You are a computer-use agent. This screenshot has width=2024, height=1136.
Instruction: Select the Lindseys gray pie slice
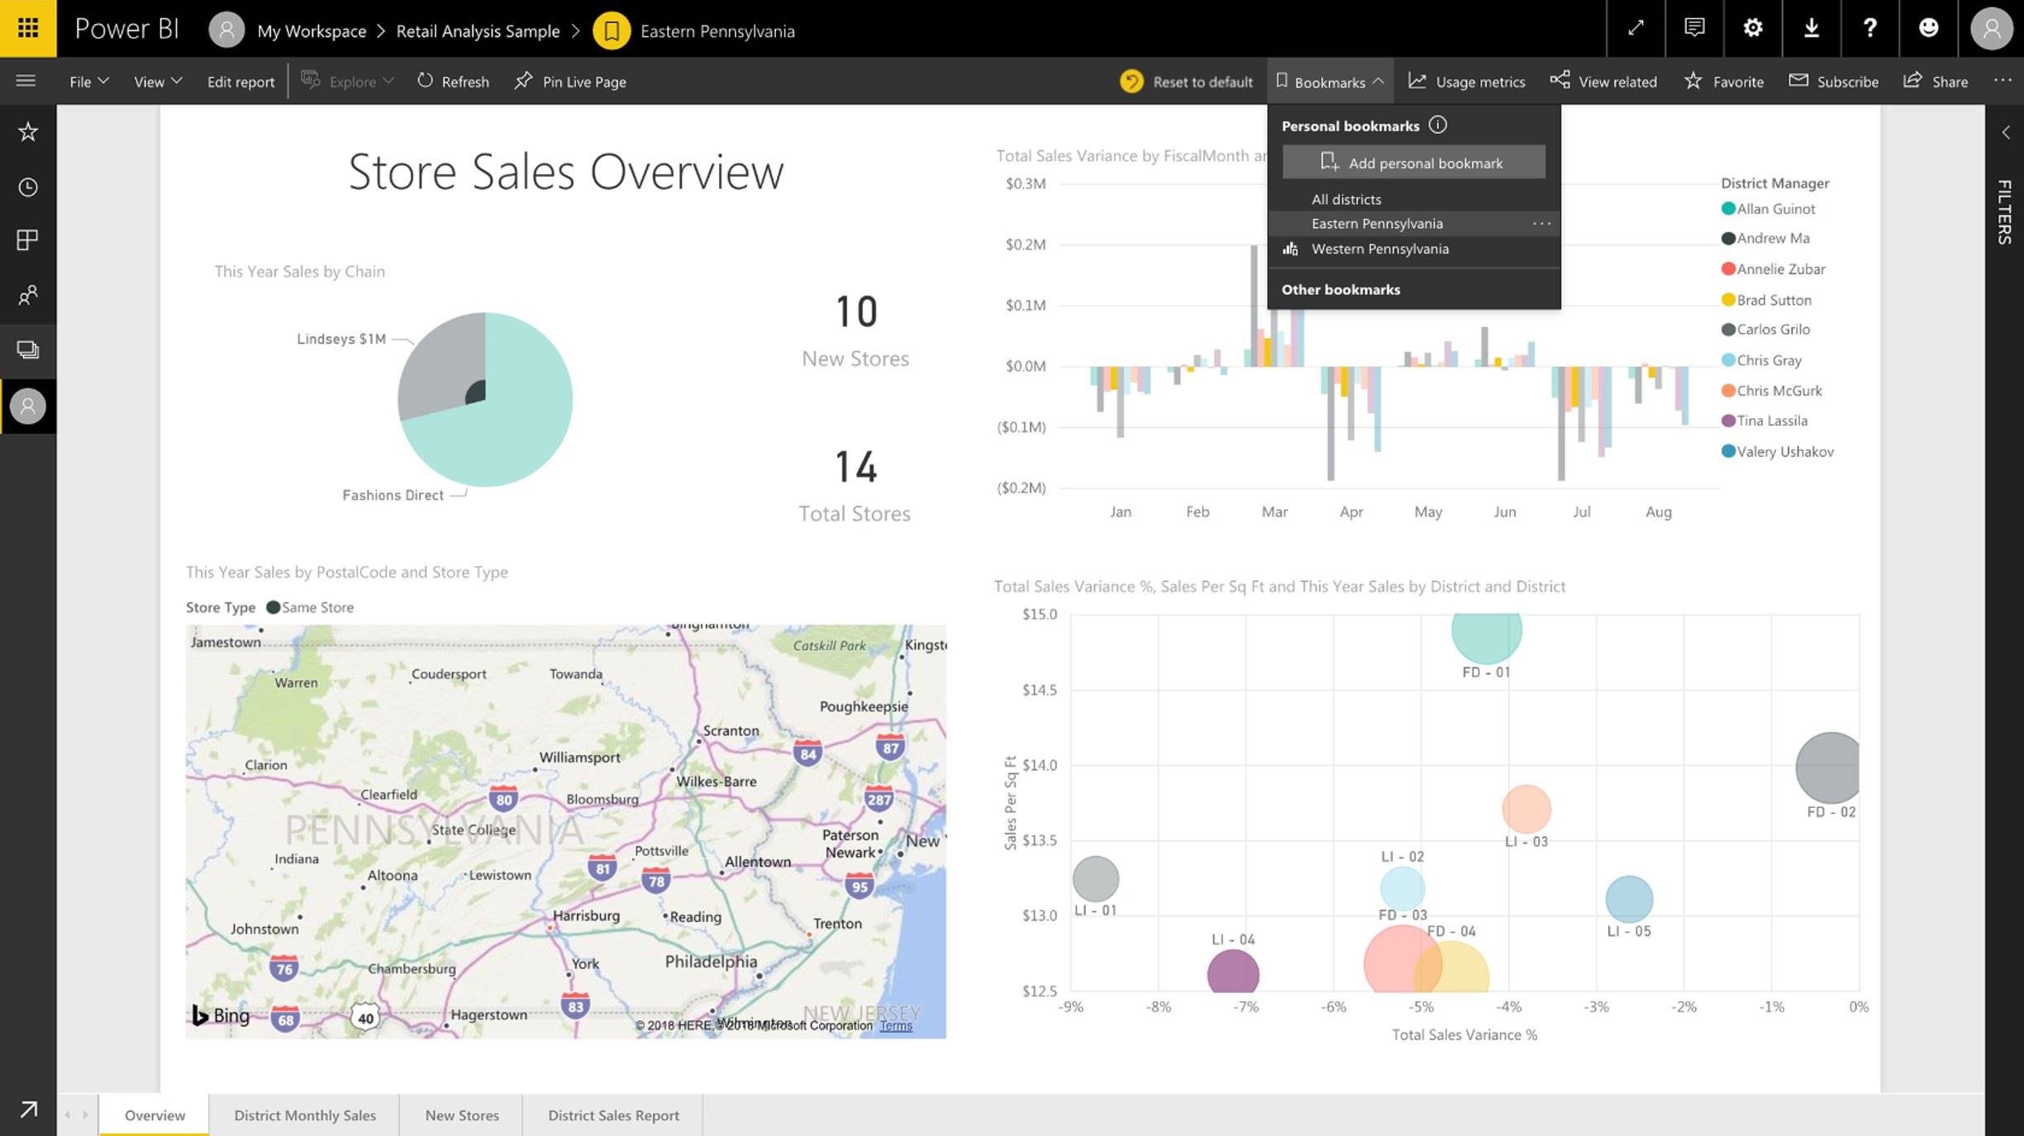coord(445,364)
